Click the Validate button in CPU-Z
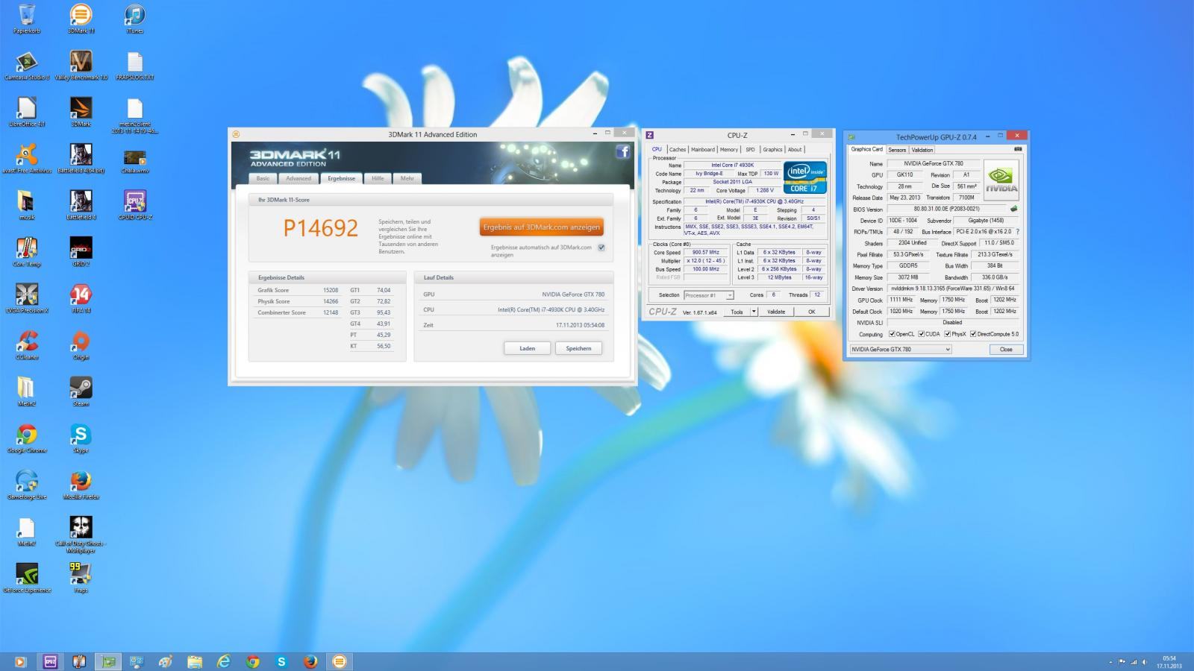Screen dimensions: 1194x671 (776, 312)
